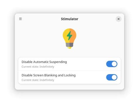The width and height of the screenshot is (139, 106).
Task: Click the blue track of the Automatic Suspending switch
Action: tap(109, 64)
